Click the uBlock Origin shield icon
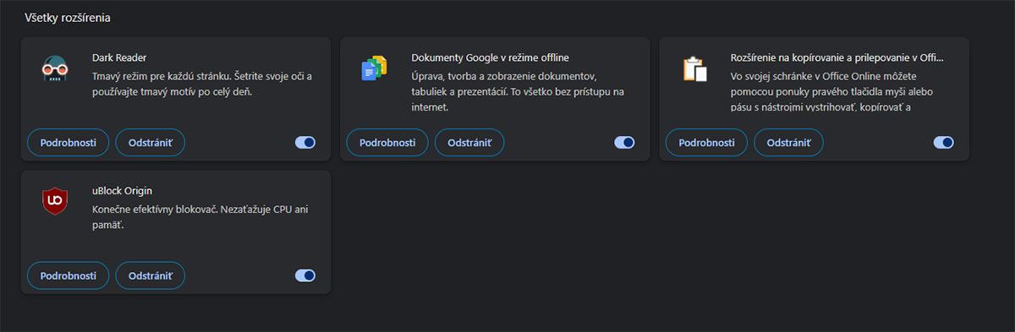This screenshot has width=1015, height=332. 55,201
